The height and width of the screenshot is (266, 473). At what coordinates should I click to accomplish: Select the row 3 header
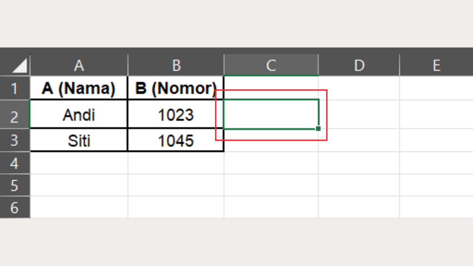pyautogui.click(x=15, y=140)
